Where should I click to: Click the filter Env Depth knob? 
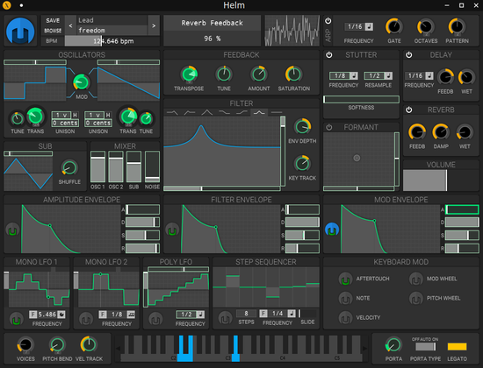pos(302,127)
